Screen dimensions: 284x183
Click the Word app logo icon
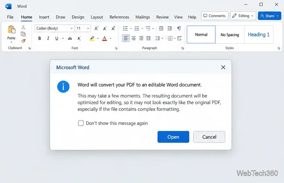[x=8, y=6]
